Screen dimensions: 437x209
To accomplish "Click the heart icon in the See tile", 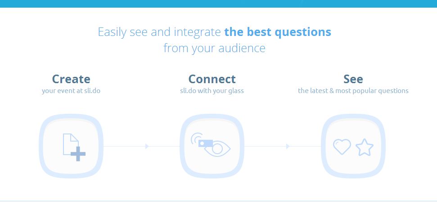I will point(342,147).
